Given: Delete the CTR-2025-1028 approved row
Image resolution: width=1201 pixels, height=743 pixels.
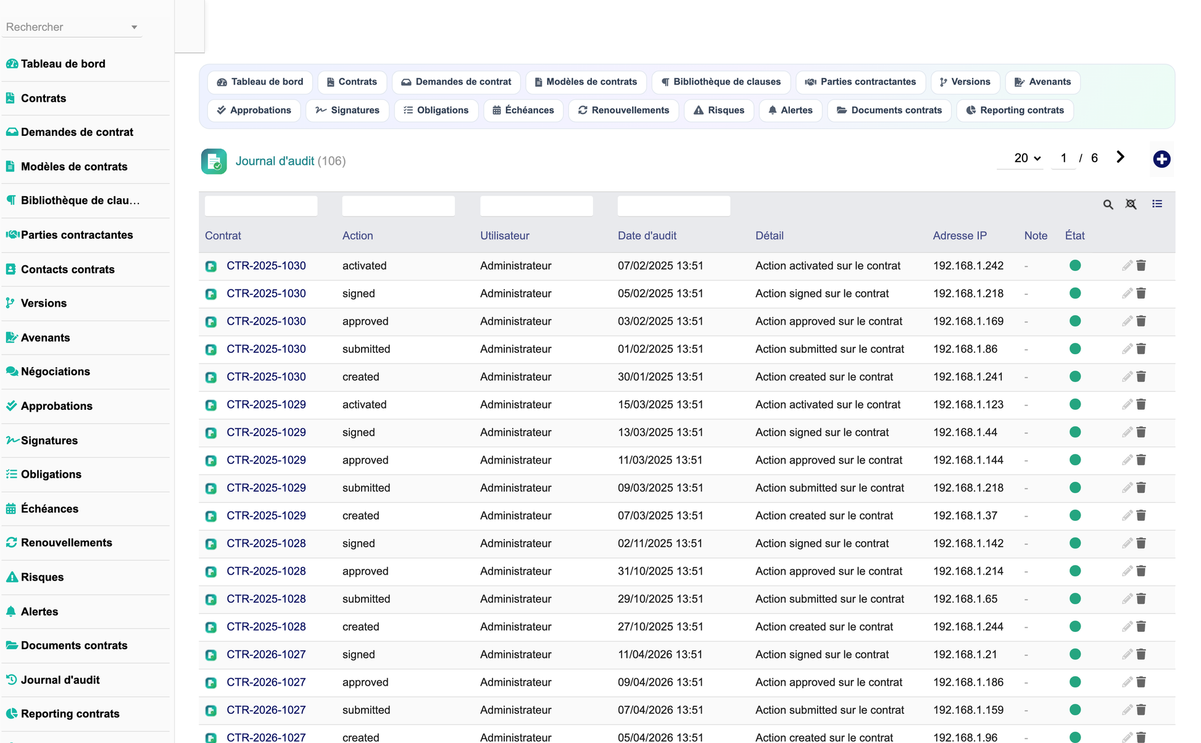Looking at the screenshot, I should click(1141, 571).
